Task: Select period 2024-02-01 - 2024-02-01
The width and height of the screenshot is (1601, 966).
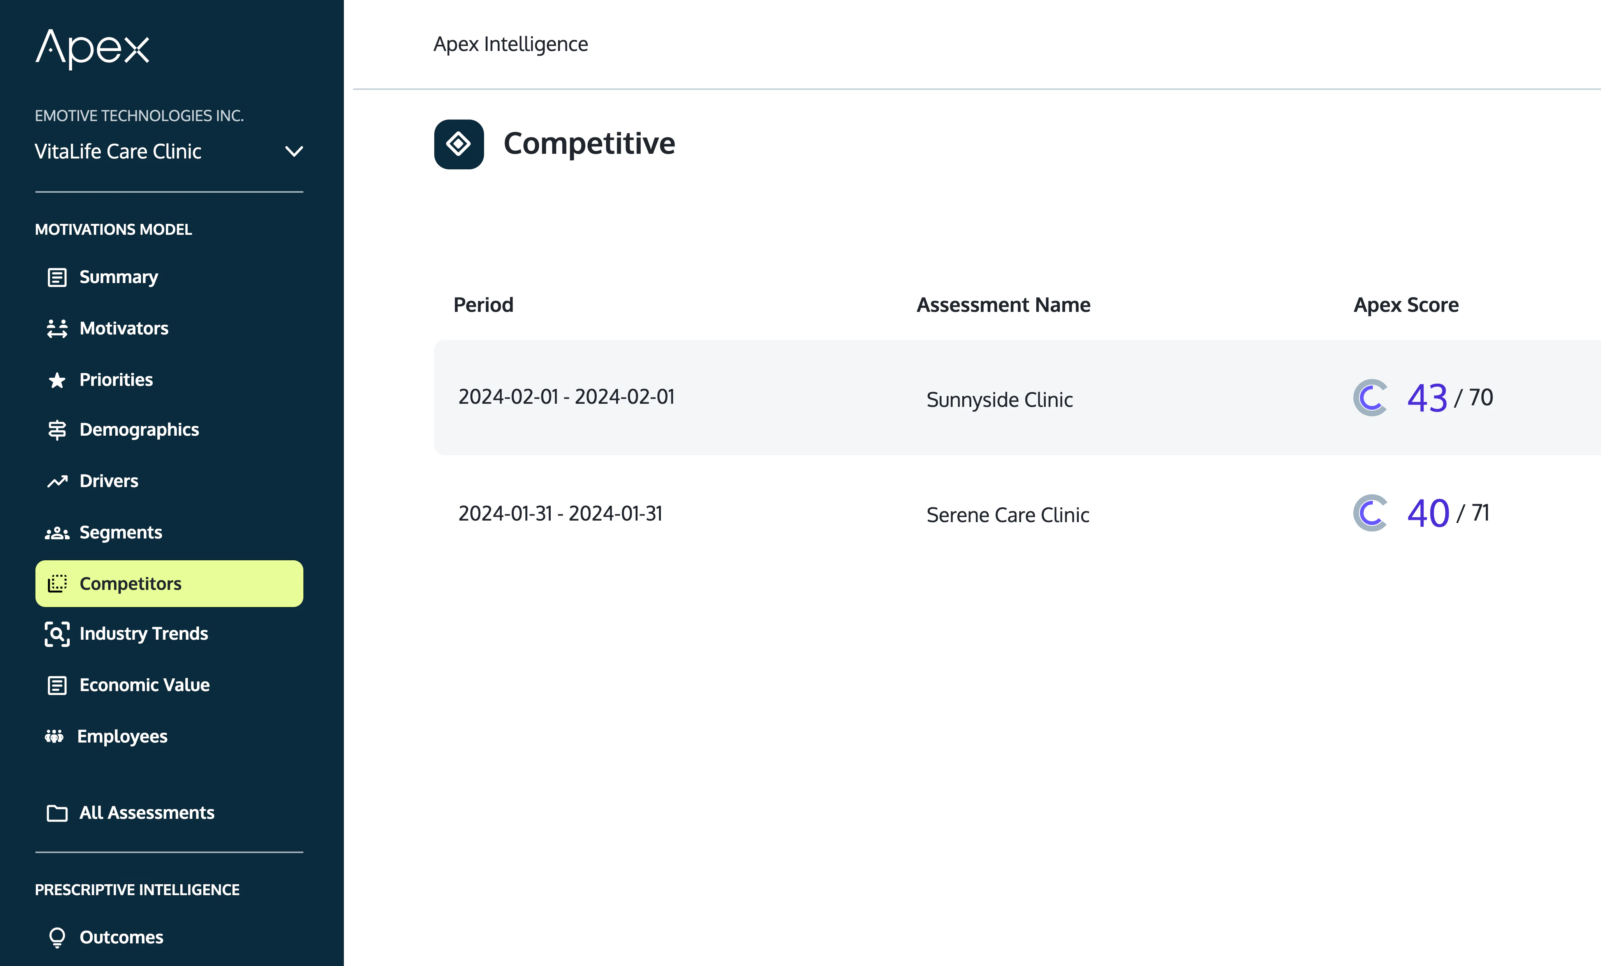Action: point(567,397)
